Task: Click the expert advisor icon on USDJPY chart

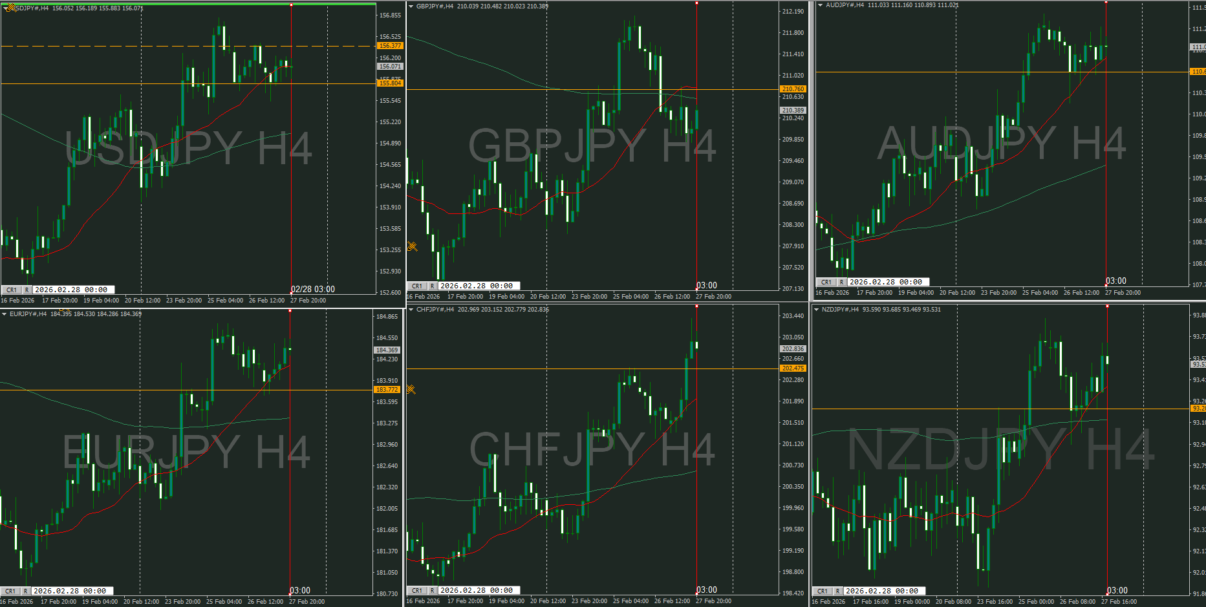Action: pyautogui.click(x=10, y=8)
